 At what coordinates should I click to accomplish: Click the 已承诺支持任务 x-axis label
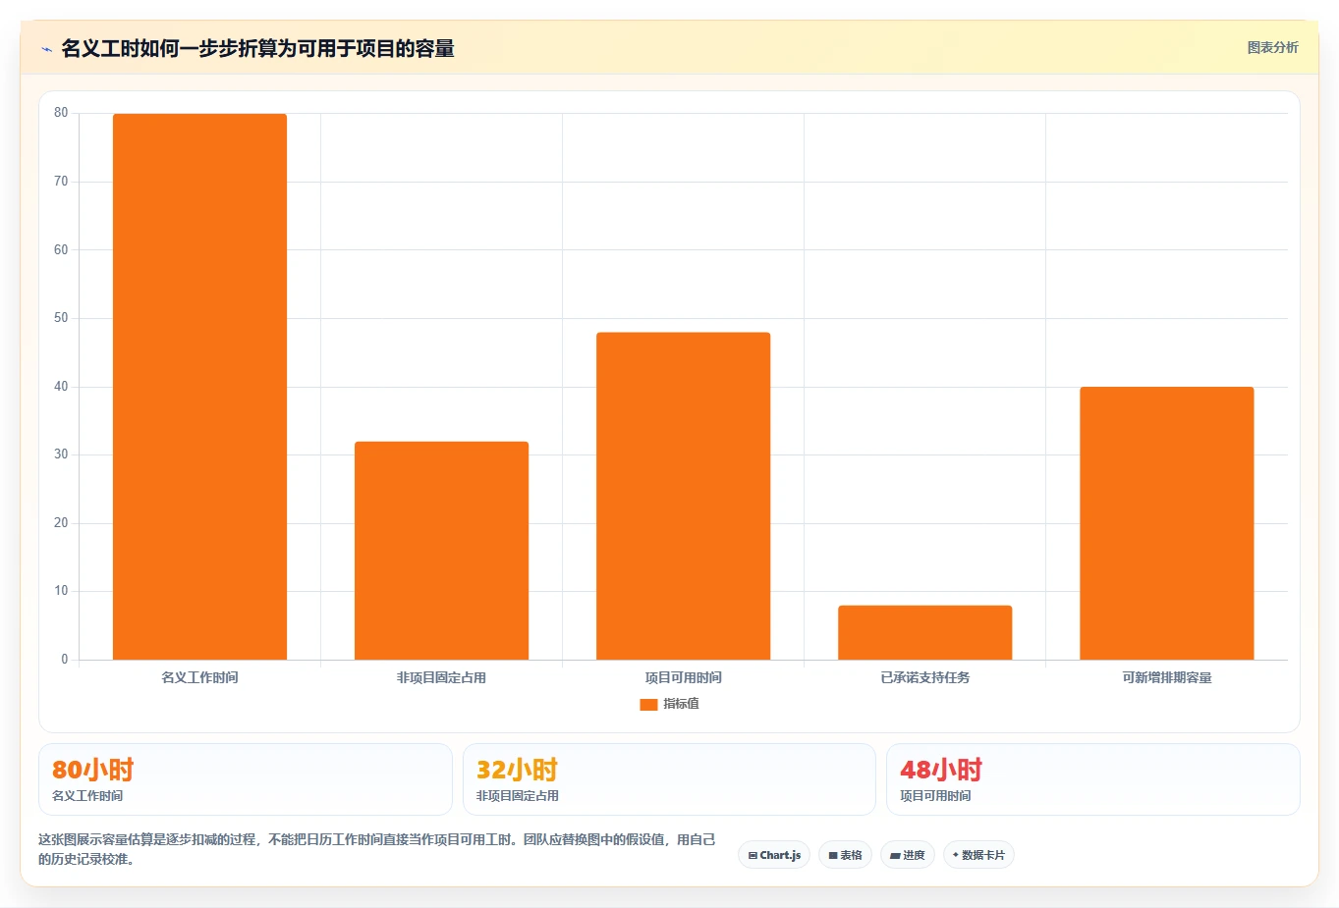[x=924, y=678]
